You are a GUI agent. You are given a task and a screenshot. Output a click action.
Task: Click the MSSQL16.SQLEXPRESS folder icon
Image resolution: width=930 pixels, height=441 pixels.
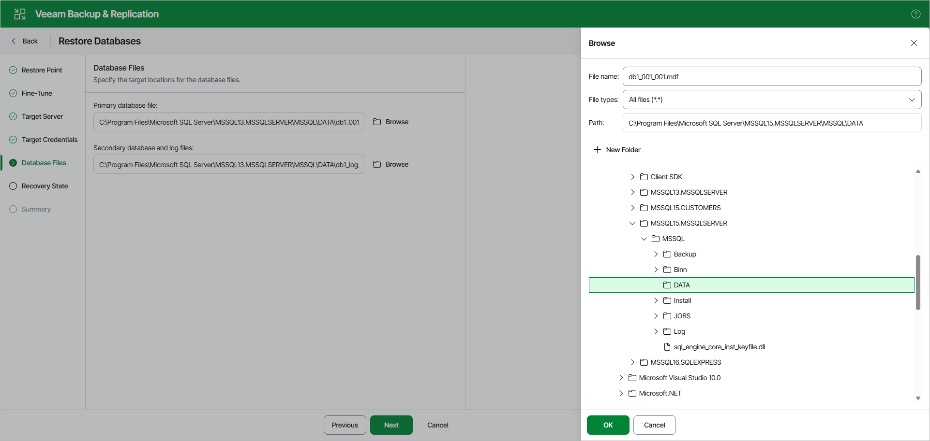pyautogui.click(x=644, y=362)
